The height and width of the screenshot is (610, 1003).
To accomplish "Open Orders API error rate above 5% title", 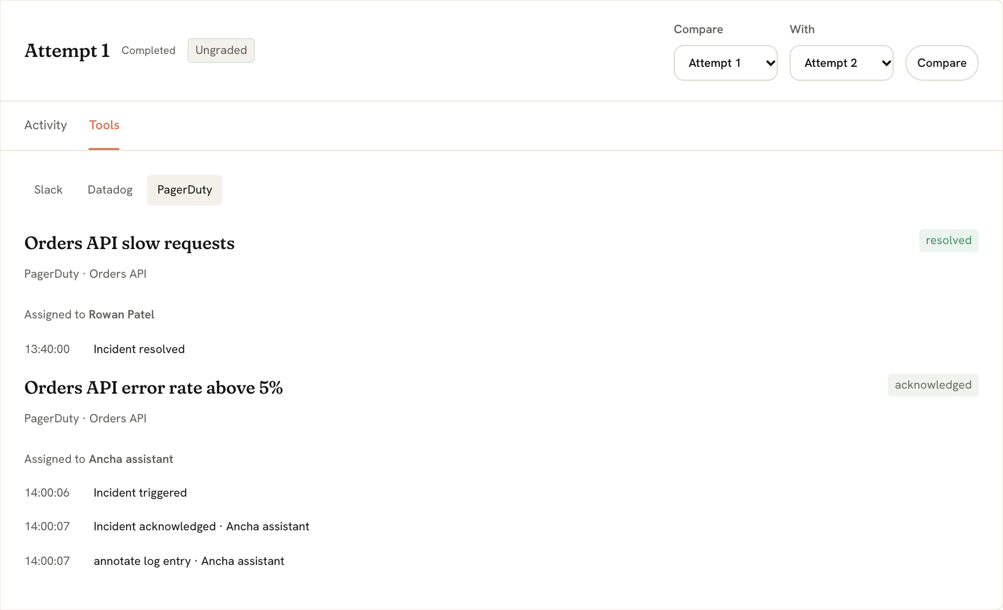I will coord(154,388).
